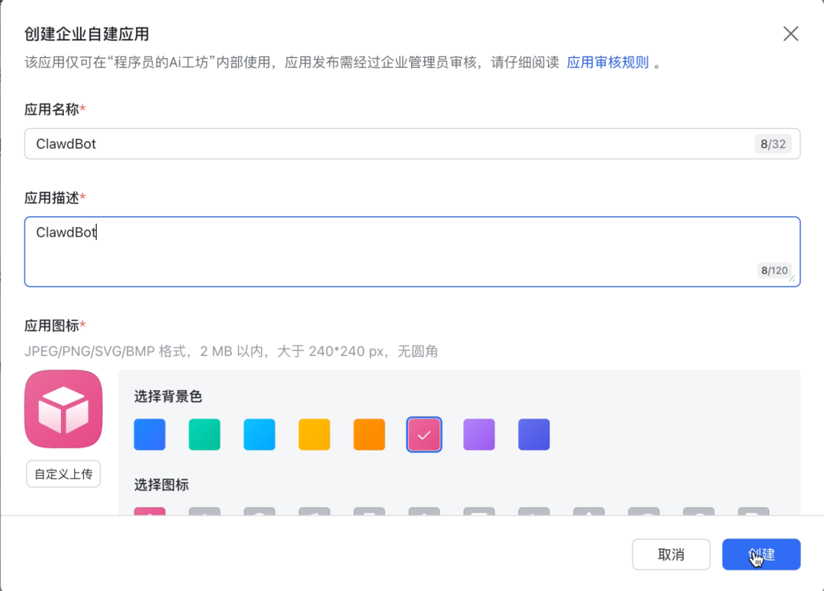Deselect the checked pink background color
The height and width of the screenshot is (591, 824).
click(424, 435)
